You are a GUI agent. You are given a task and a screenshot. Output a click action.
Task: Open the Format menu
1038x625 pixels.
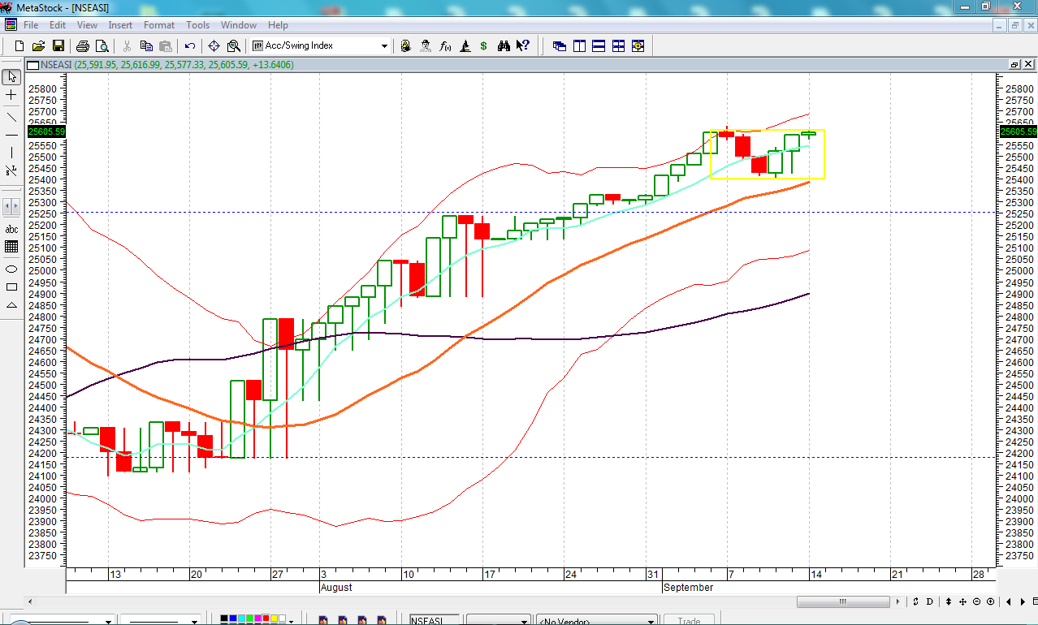[159, 25]
